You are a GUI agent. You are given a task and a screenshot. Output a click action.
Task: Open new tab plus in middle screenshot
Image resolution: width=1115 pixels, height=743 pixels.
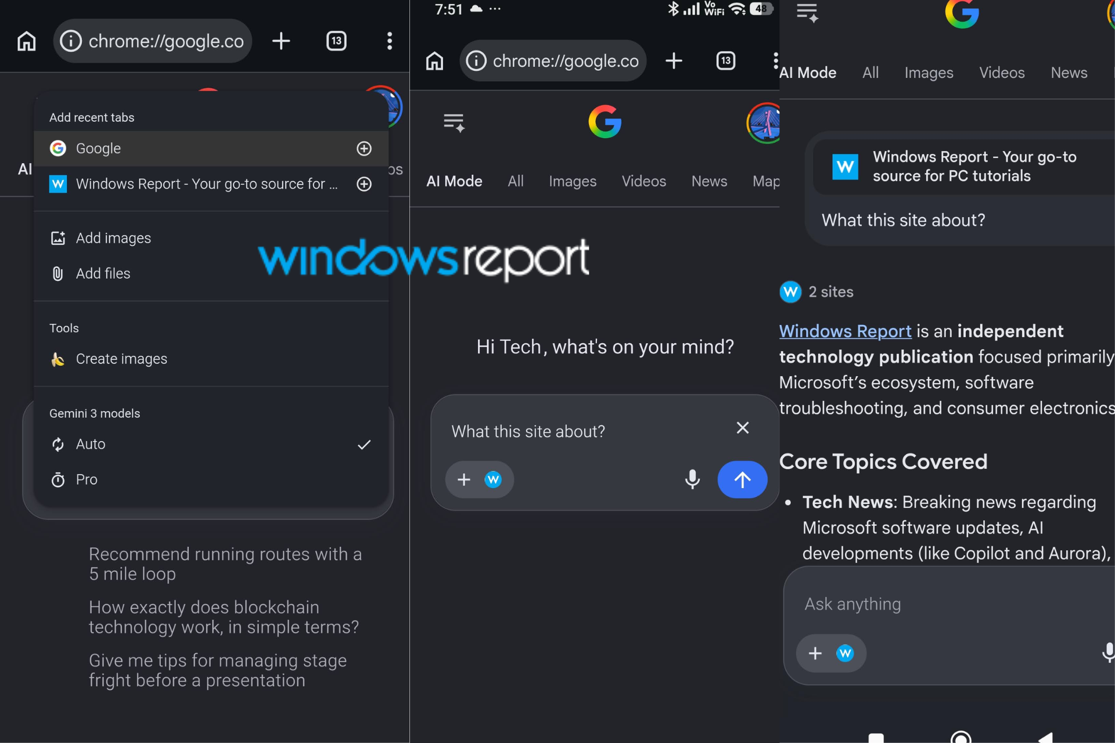[x=674, y=61]
